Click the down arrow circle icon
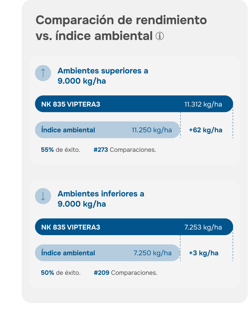 [x=43, y=196]
